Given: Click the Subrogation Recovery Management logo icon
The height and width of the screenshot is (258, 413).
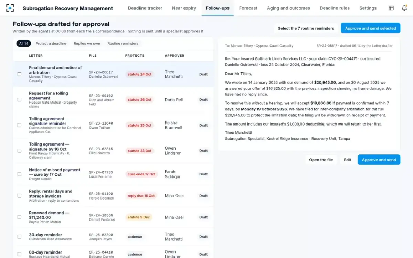Looking at the screenshot, I should pos(10,8).
